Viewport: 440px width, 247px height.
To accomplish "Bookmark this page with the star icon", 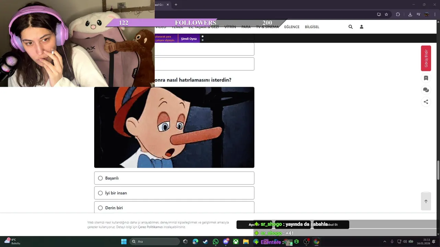I will pos(386,14).
